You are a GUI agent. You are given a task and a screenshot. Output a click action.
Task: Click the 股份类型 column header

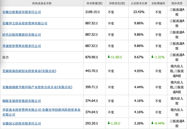177,3
